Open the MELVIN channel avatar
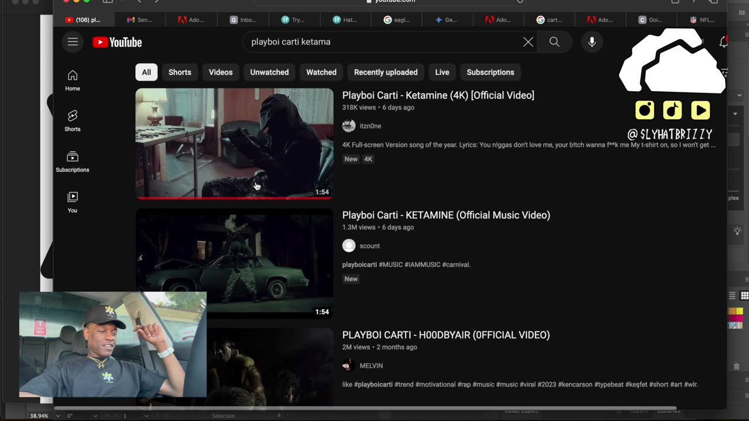The width and height of the screenshot is (749, 421). pos(349,365)
